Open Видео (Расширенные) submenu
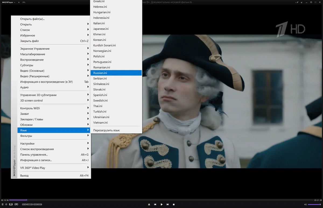The height and width of the screenshot is (208, 323). click(x=54, y=76)
